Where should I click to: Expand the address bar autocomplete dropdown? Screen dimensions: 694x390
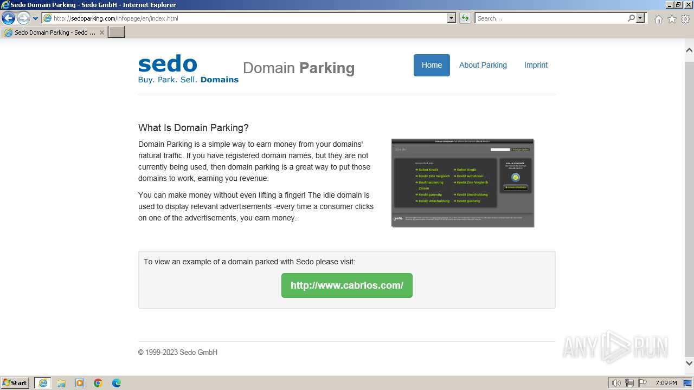[x=452, y=18]
